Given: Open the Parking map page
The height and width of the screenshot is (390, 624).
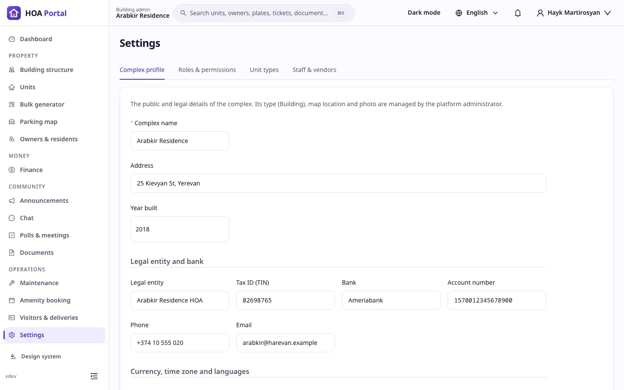Looking at the screenshot, I should 54,122.
